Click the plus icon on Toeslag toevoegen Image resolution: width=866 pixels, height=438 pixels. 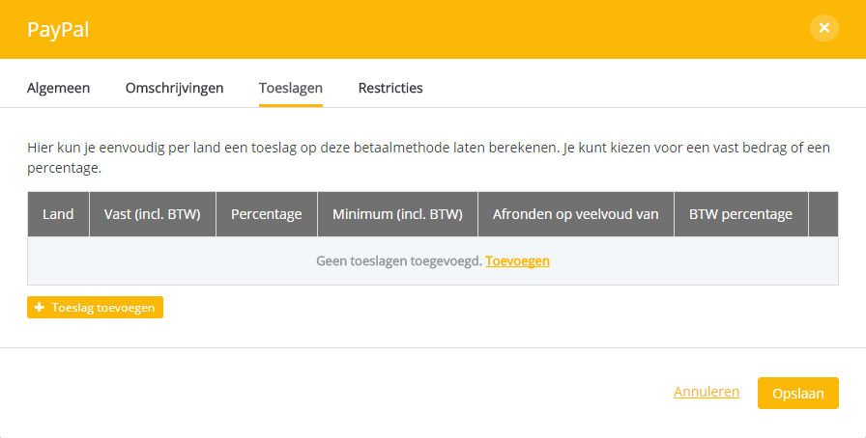(40, 307)
